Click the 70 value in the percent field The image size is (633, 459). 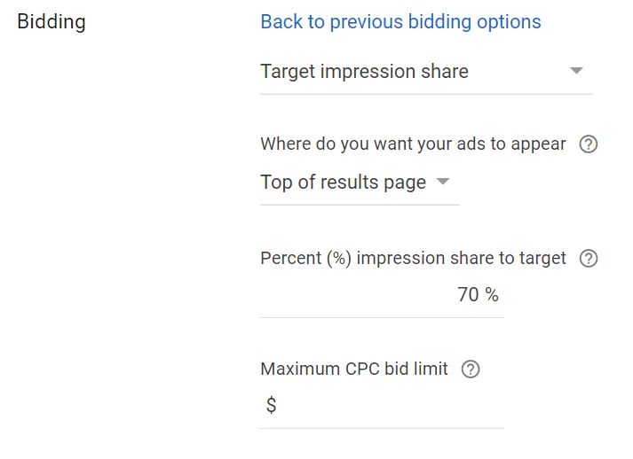click(468, 295)
